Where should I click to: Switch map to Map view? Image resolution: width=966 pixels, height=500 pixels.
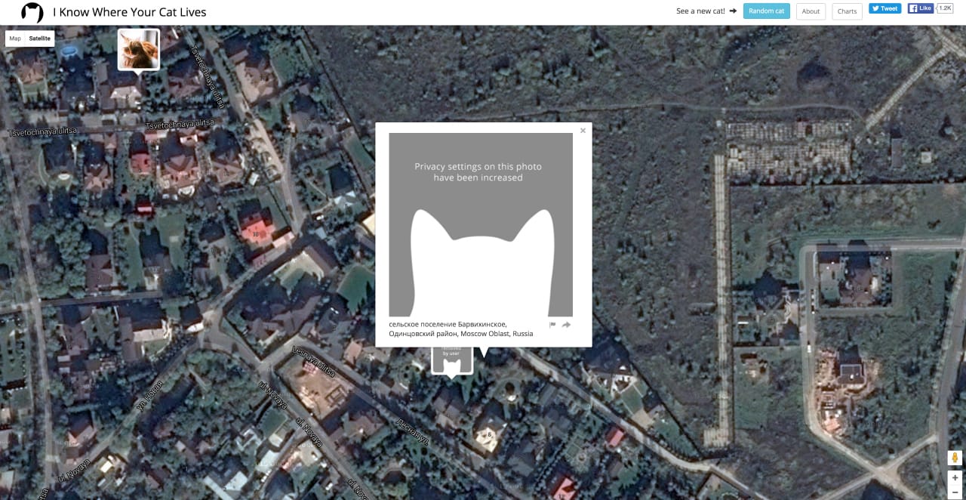pyautogui.click(x=14, y=38)
